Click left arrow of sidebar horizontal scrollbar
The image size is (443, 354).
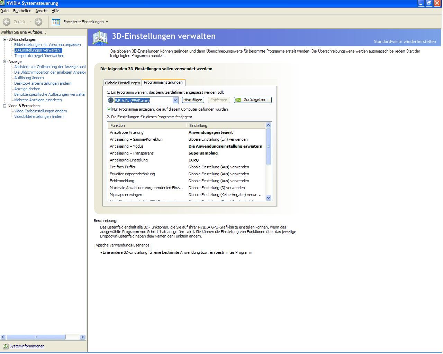coord(3,337)
